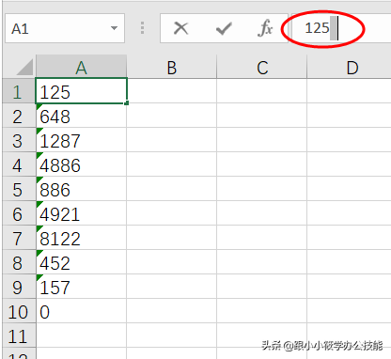The width and height of the screenshot is (391, 359).
Task: Select row 4 header
Action: click(x=19, y=164)
